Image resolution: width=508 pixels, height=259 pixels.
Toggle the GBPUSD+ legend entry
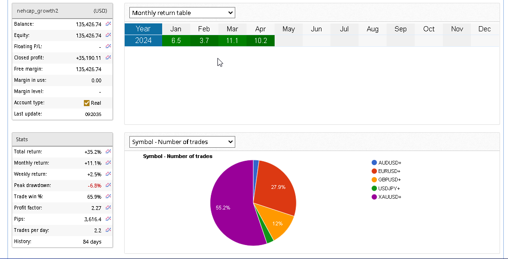click(389, 180)
